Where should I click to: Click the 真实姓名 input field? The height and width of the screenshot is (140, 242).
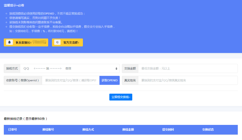point(188,80)
